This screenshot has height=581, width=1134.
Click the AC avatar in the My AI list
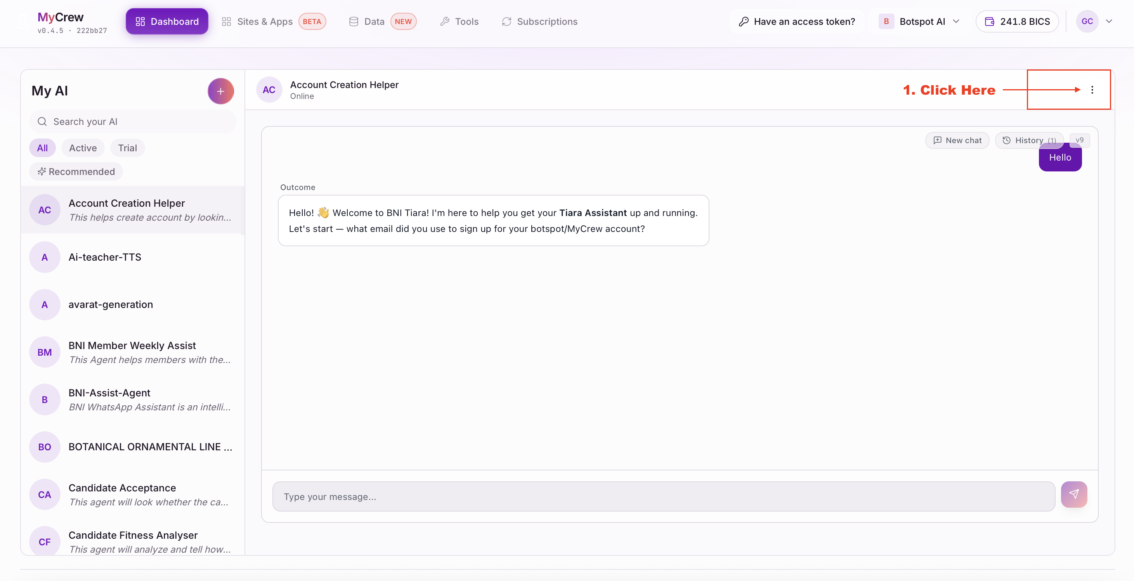(x=45, y=210)
